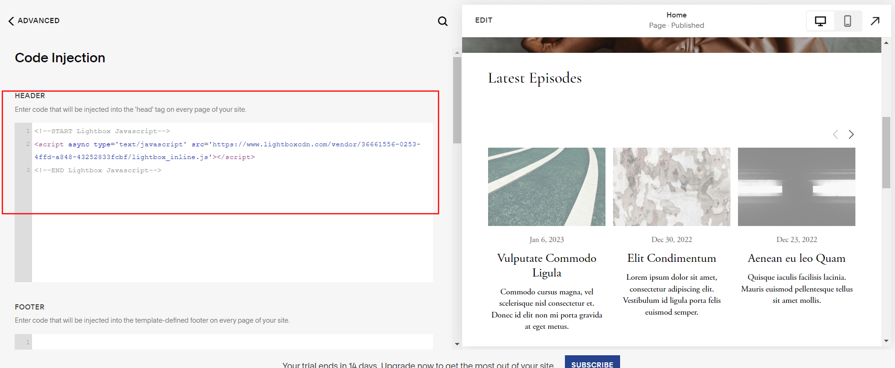This screenshot has width=895, height=368.
Task: Click the Dec 30, 2022 date
Action: pos(671,240)
